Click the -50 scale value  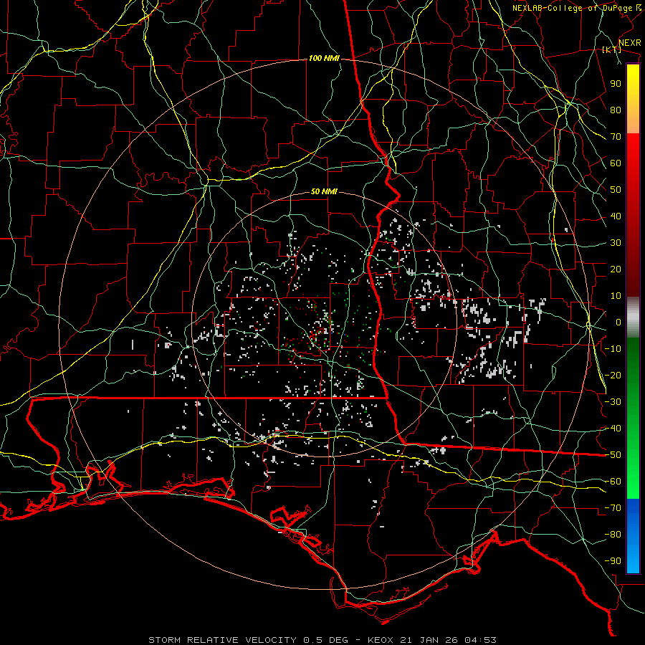[613, 455]
